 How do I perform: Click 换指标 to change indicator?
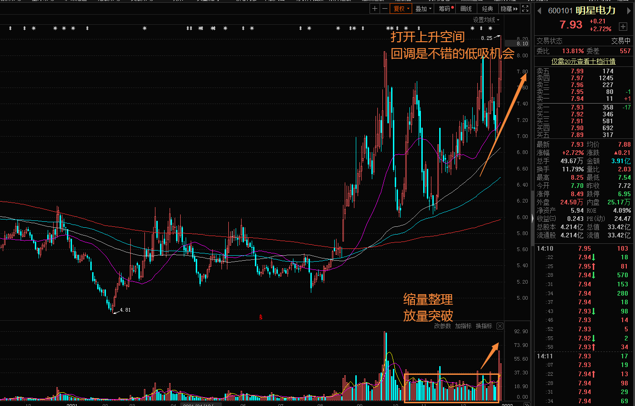tap(484, 326)
